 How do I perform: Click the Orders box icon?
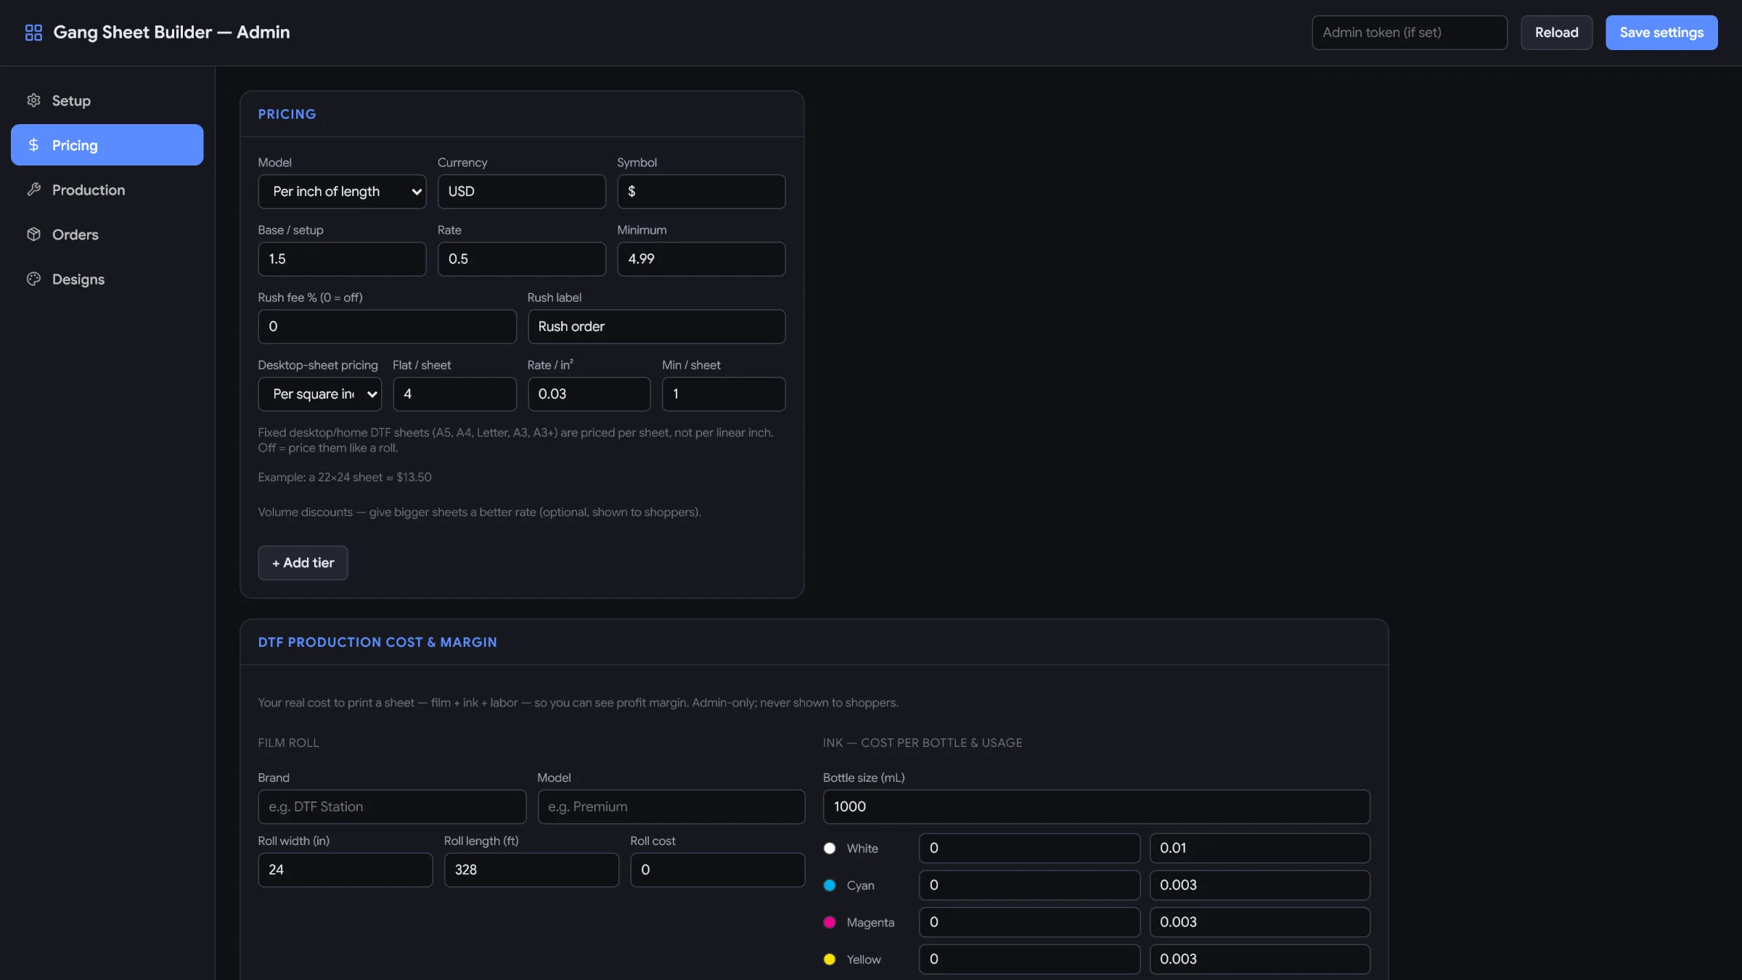click(33, 234)
